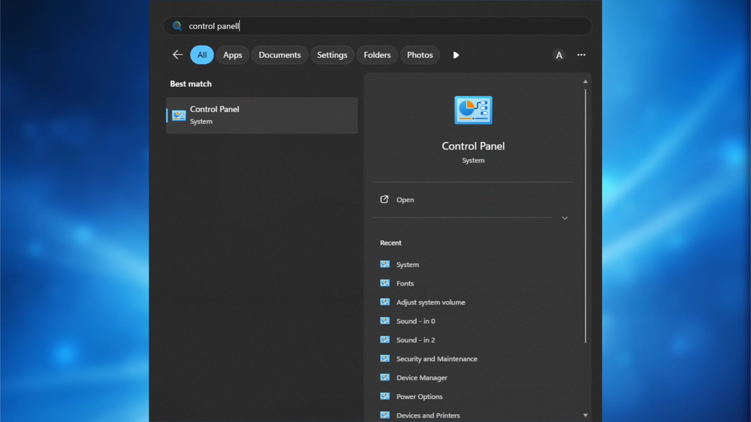
Task: Open Fonts from the Recent list
Action: click(x=405, y=283)
